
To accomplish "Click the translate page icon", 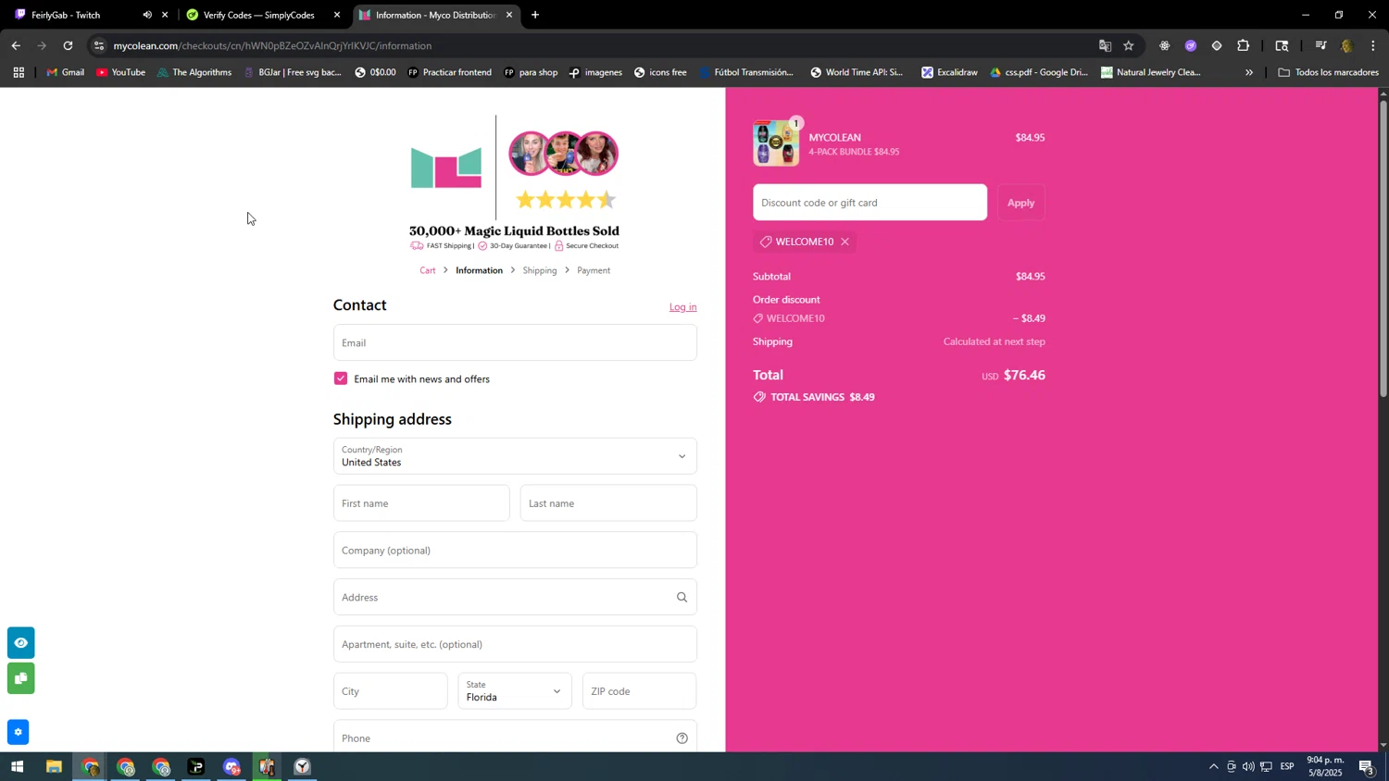I will coord(1105,45).
